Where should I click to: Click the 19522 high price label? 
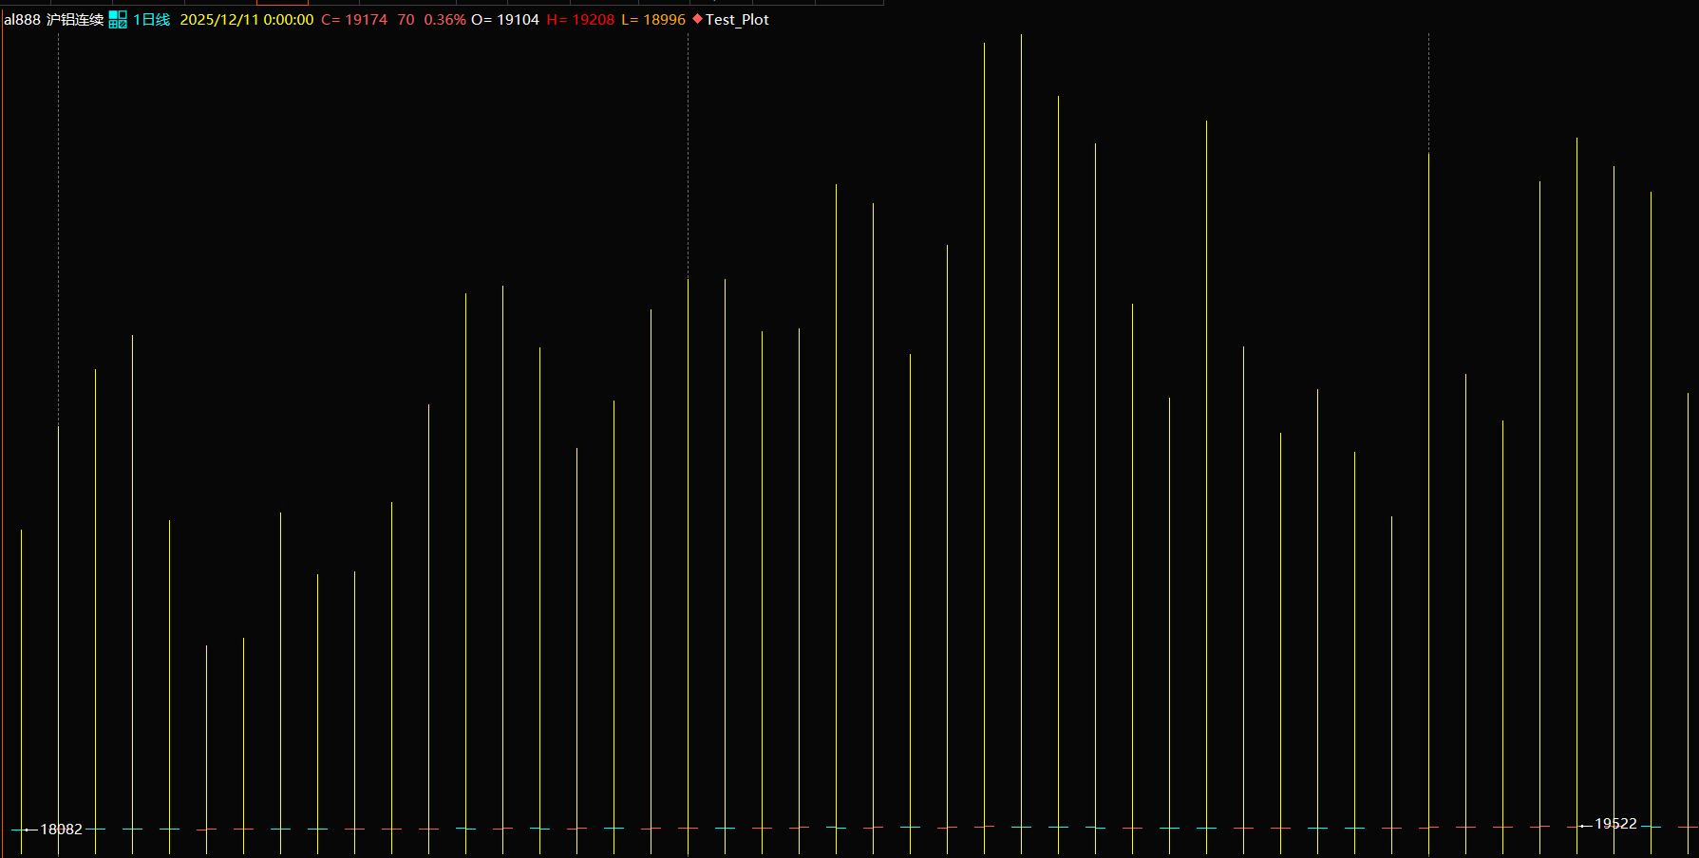(1615, 824)
